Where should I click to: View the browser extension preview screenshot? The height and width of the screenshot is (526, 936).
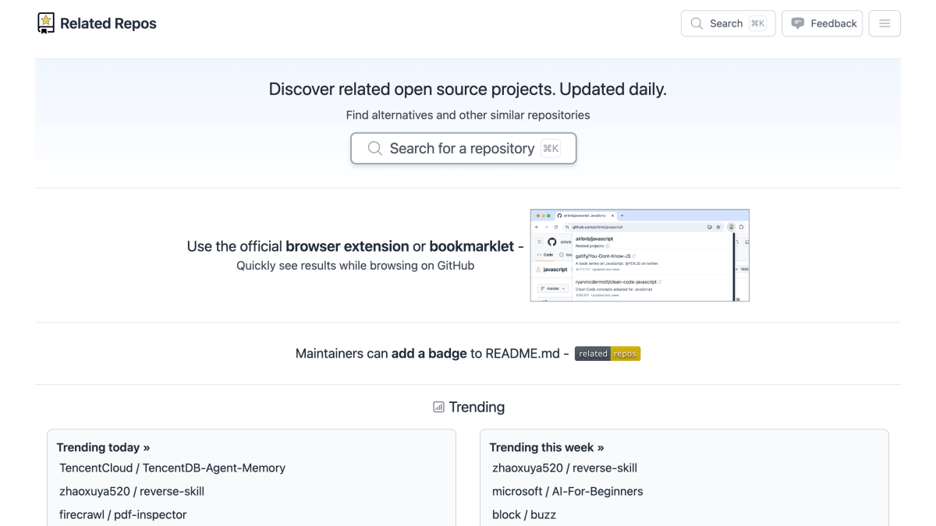(640, 255)
